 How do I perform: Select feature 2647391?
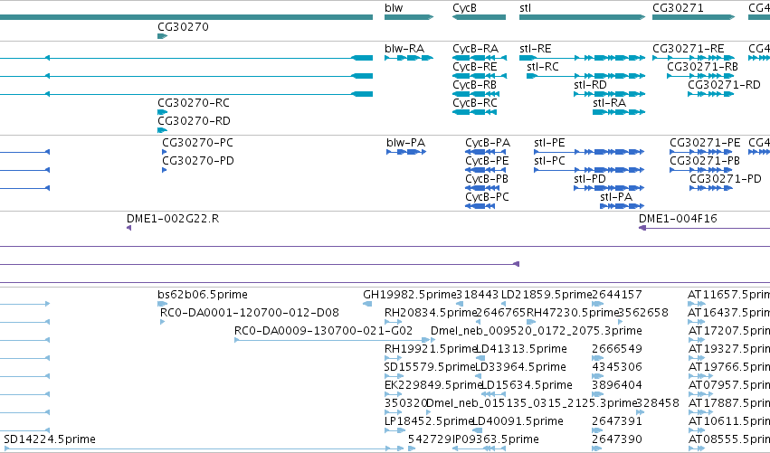(x=617, y=421)
